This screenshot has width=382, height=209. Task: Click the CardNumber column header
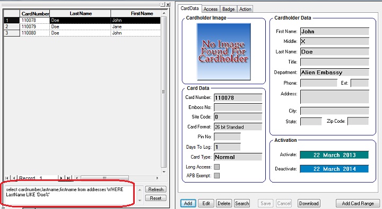(35, 14)
